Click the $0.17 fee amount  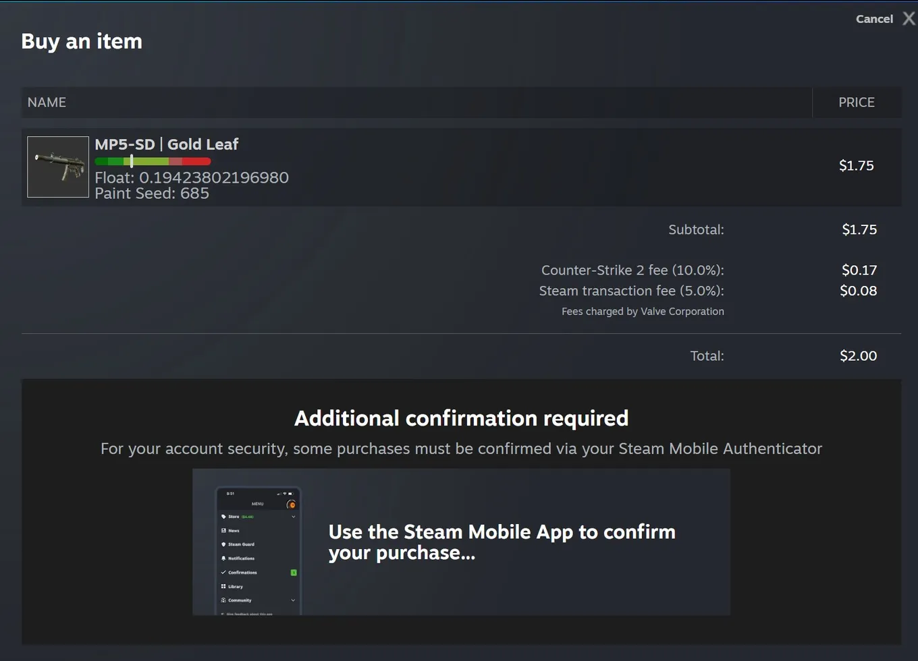click(859, 270)
